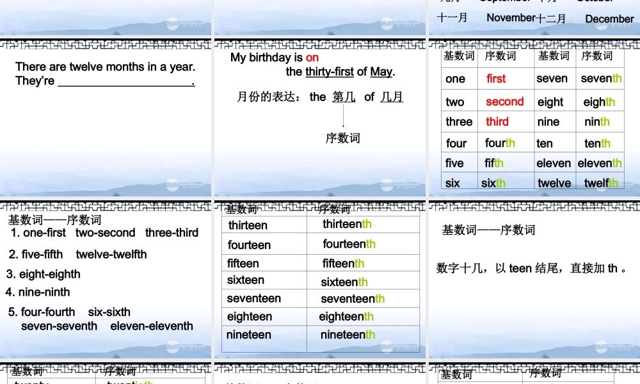Click 'four-fourth' in list item 5
Image resolution: width=640 pixels, height=384 pixels.
point(48,312)
